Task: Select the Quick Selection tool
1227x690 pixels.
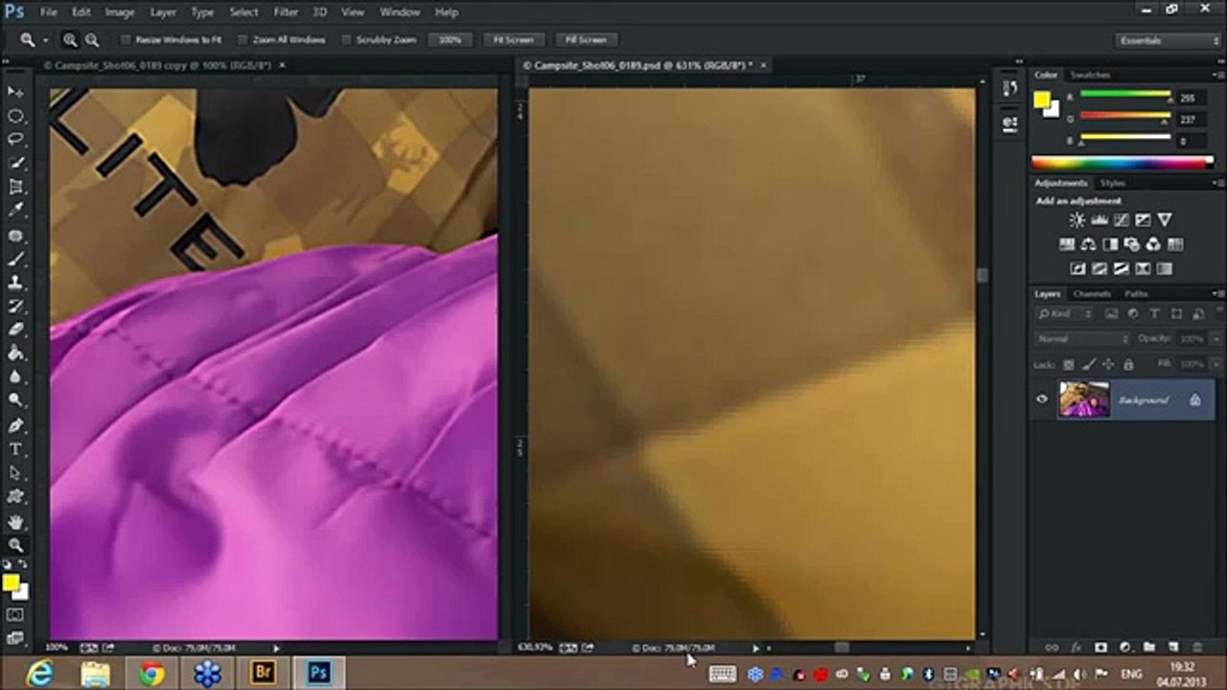Action: pos(15,164)
